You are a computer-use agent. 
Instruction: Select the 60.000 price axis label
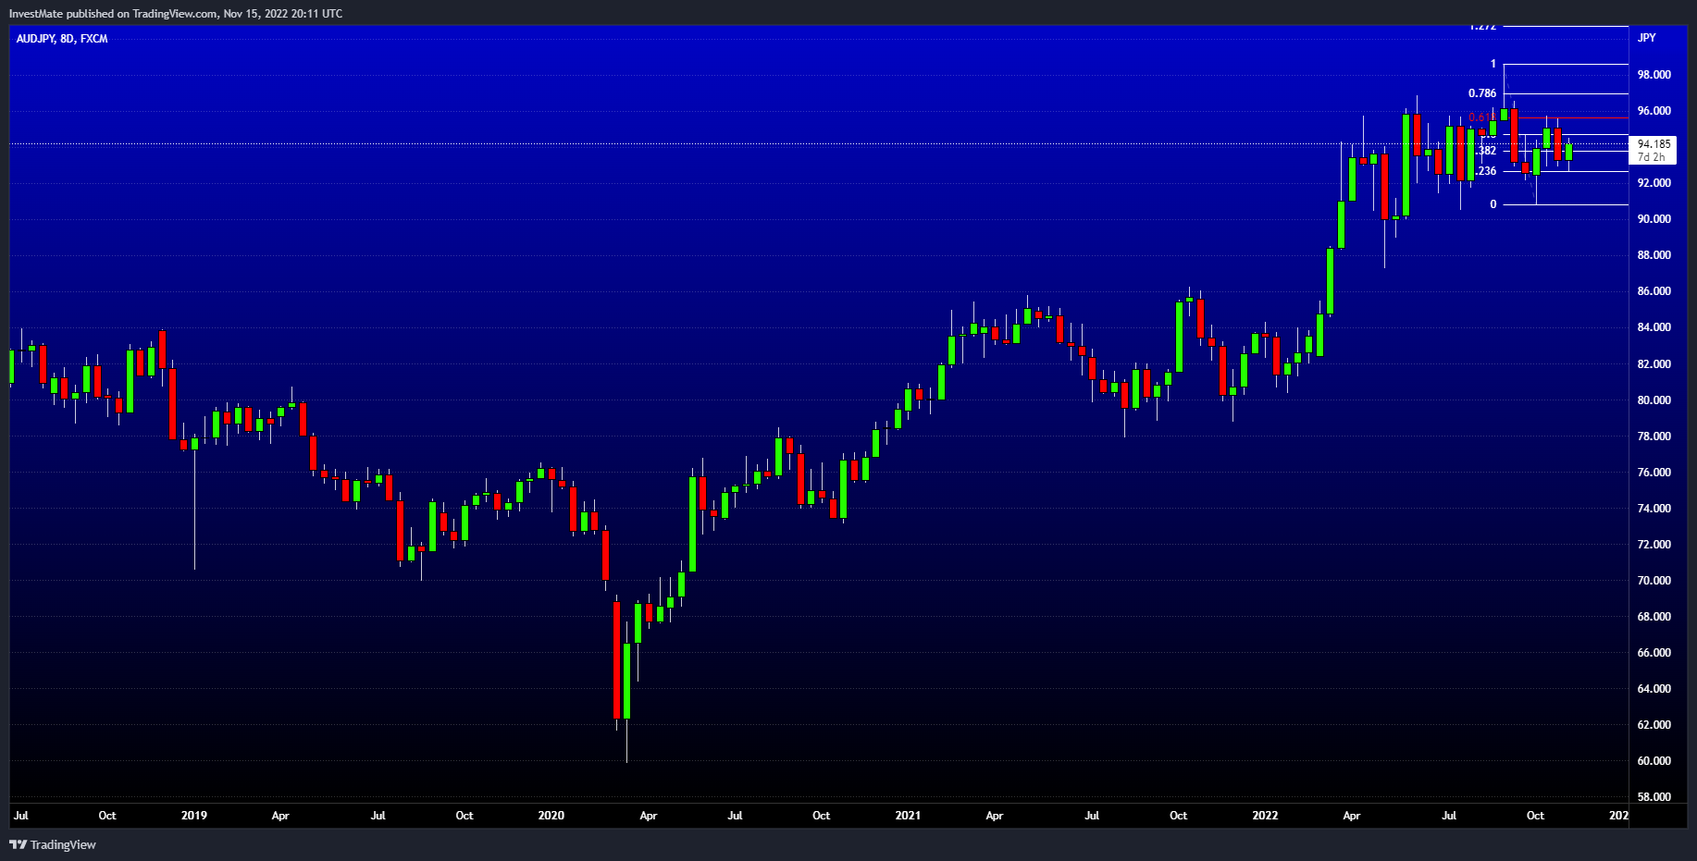click(1654, 761)
